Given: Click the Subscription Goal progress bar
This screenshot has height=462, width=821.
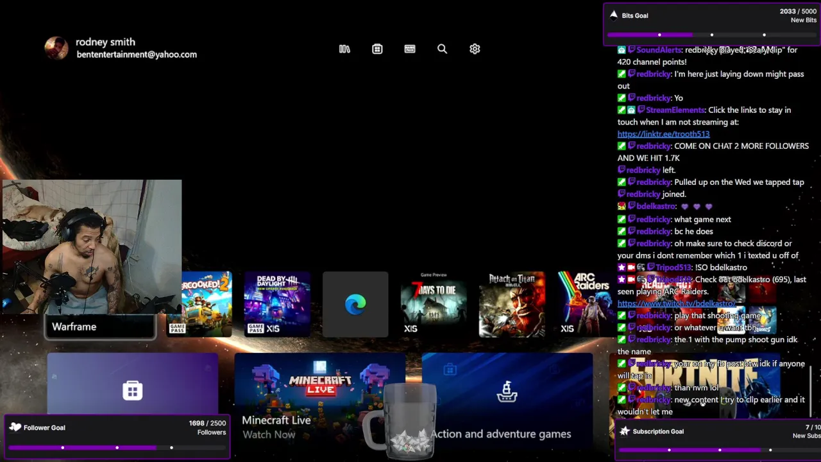Looking at the screenshot, I should [720, 450].
